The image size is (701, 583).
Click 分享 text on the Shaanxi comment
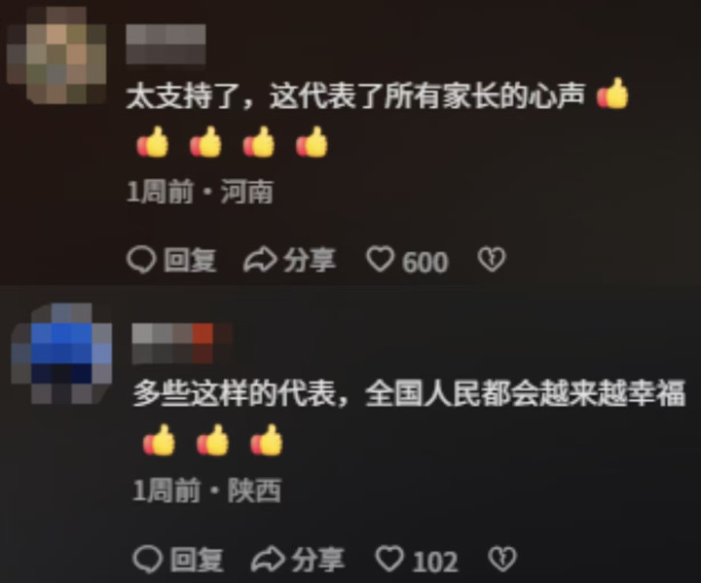point(317,560)
